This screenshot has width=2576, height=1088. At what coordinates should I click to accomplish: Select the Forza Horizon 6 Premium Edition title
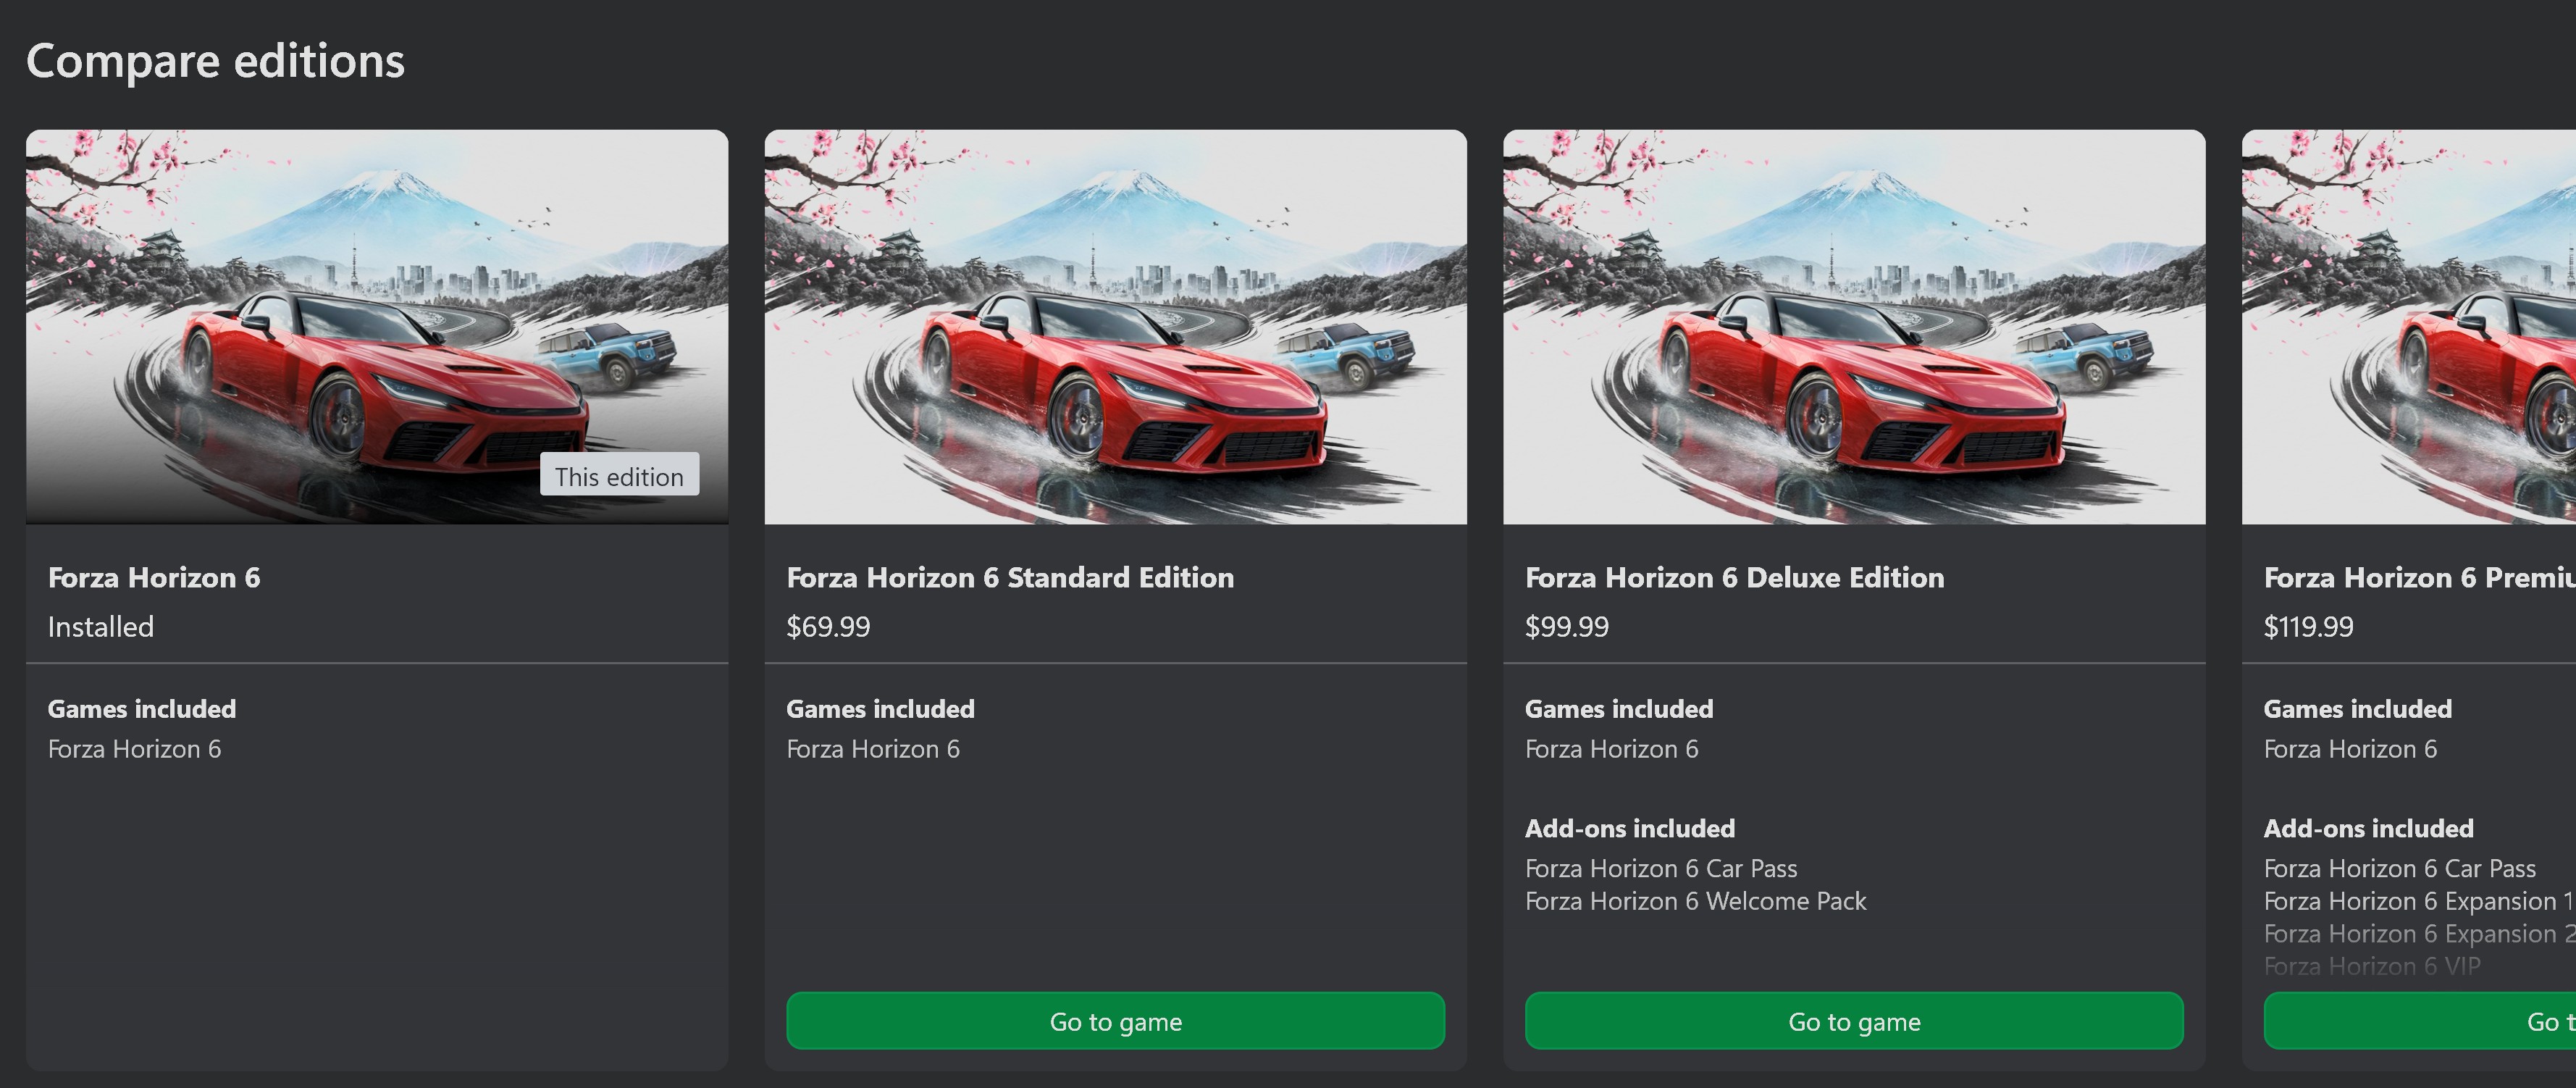[2420, 578]
